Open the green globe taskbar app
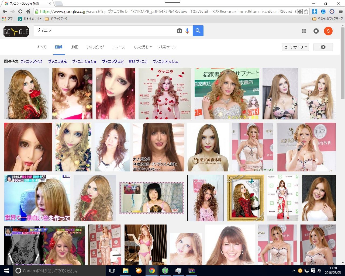Viewport: 345px width, 276px height. pyautogui.click(x=165, y=271)
